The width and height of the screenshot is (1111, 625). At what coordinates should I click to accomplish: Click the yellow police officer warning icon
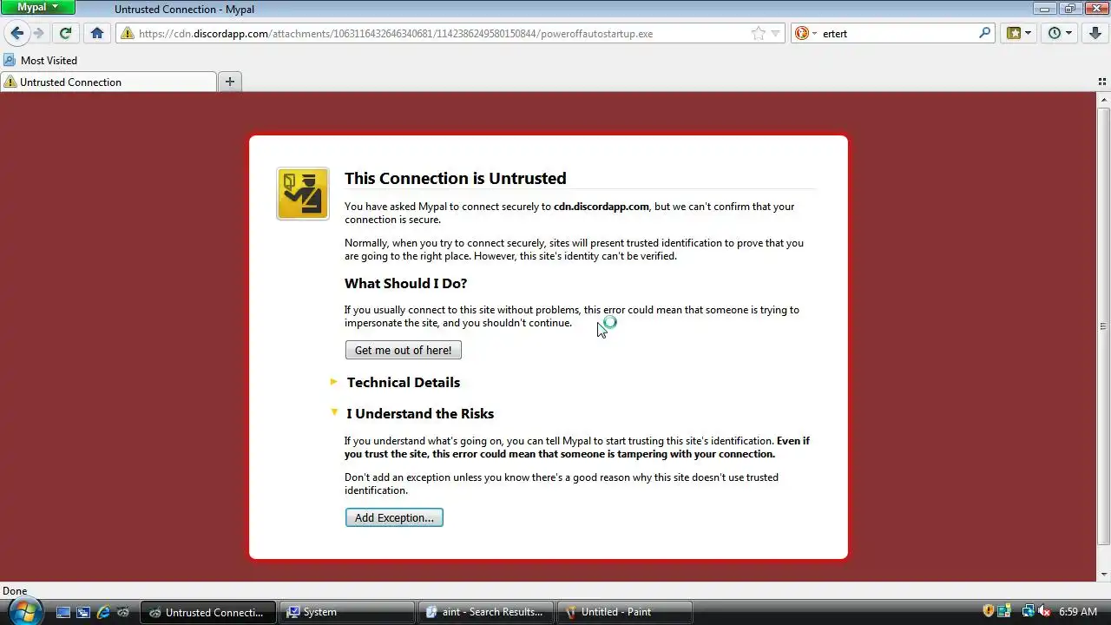coord(303,194)
